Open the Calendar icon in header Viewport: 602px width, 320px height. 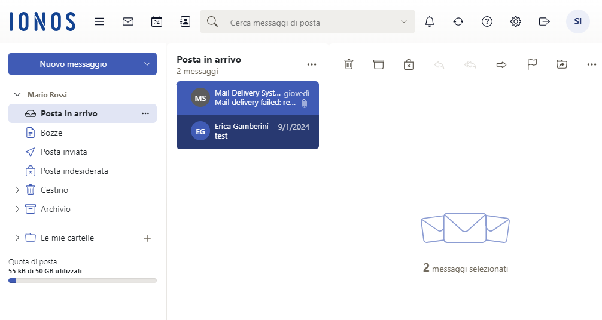pos(157,21)
